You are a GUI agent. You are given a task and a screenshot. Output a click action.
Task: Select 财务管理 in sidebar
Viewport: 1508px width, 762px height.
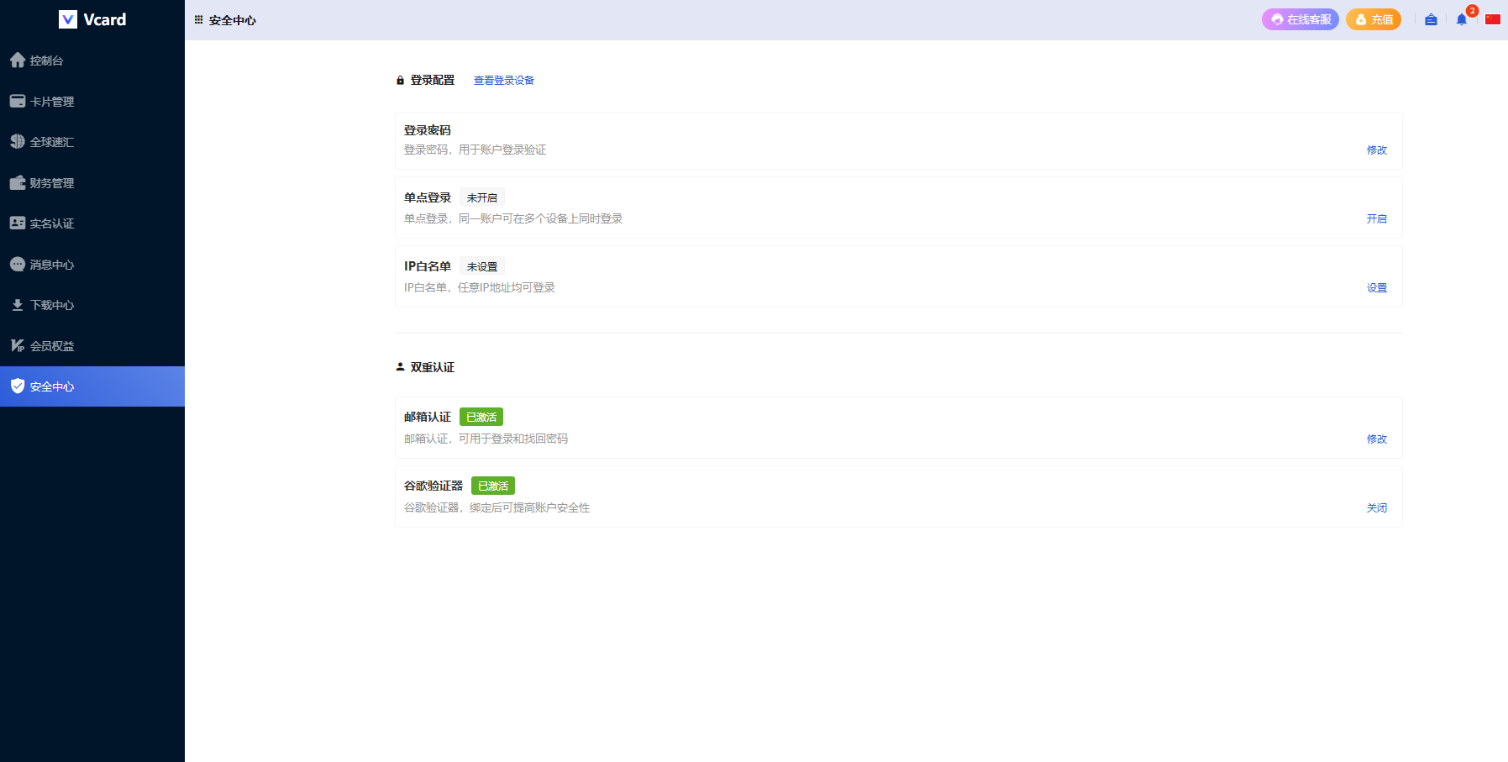pyautogui.click(x=92, y=182)
